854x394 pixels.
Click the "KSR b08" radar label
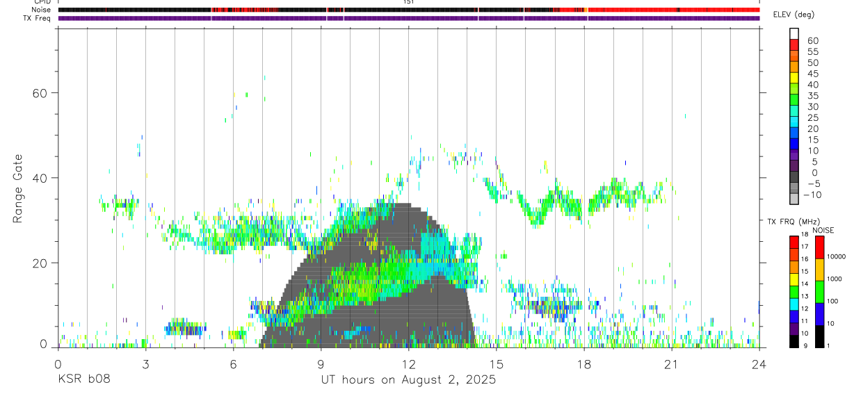click(x=83, y=380)
